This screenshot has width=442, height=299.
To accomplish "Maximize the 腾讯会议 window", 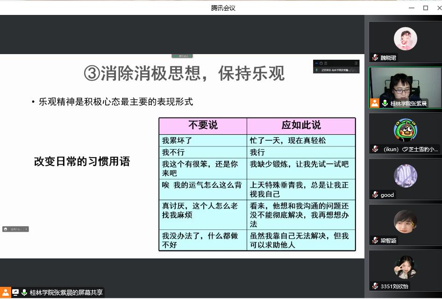I will (x=425, y=7).
